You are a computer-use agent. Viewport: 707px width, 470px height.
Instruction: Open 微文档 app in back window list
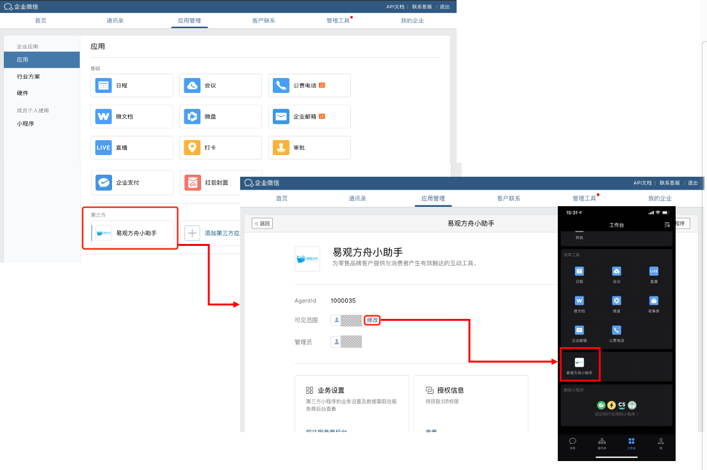point(132,117)
